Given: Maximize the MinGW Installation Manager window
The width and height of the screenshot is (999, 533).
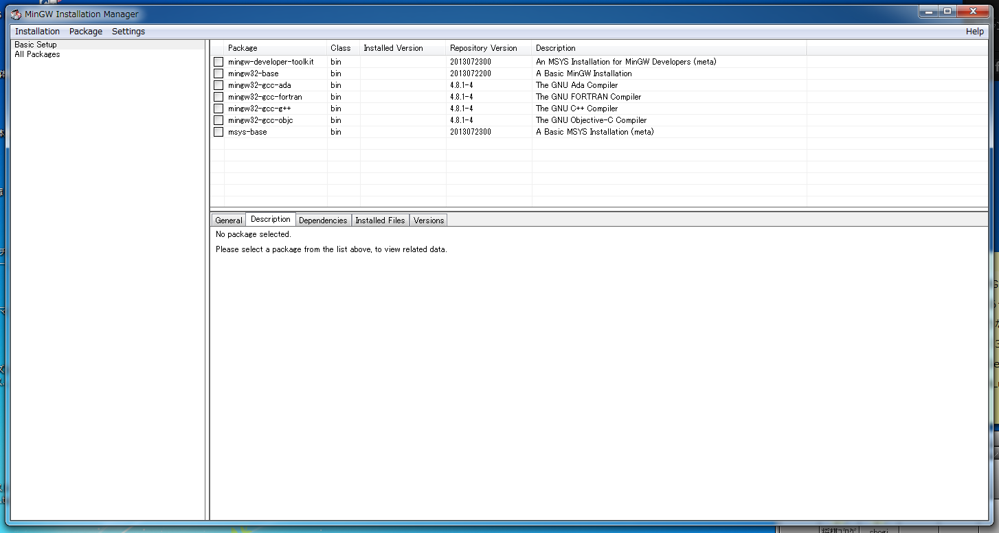Looking at the screenshot, I should click(947, 11).
